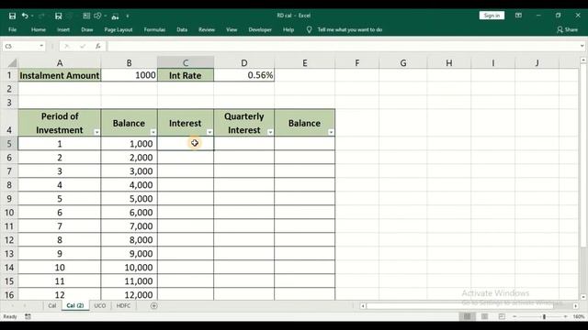Open the File menu
Image resolution: width=588 pixels, height=330 pixels.
tap(12, 29)
